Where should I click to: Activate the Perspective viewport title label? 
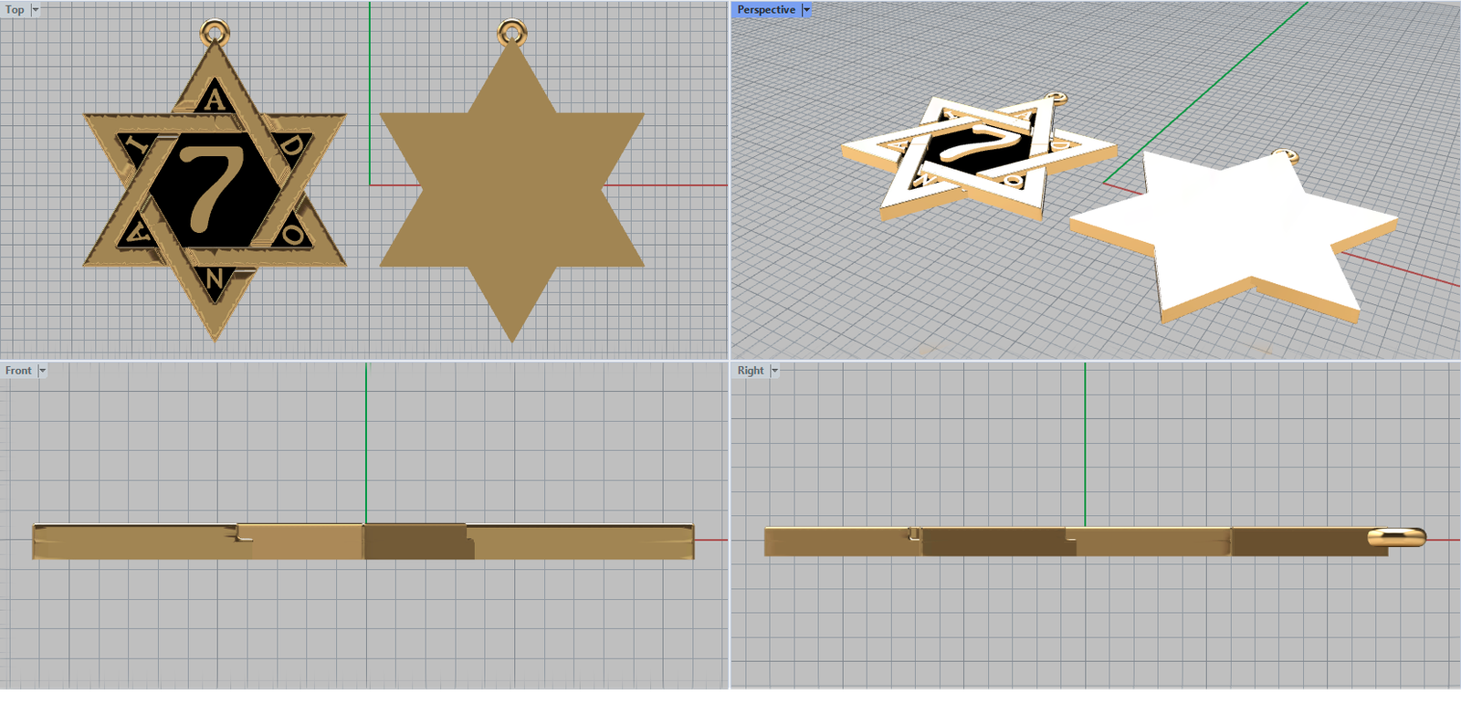pos(766,10)
